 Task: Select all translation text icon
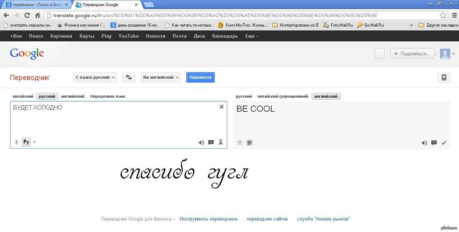(x=250, y=143)
